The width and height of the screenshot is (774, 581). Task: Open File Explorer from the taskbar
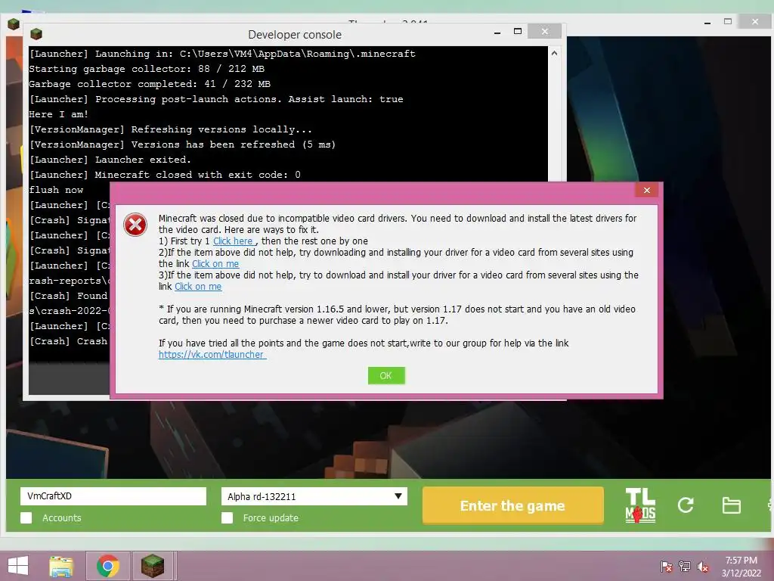point(62,566)
